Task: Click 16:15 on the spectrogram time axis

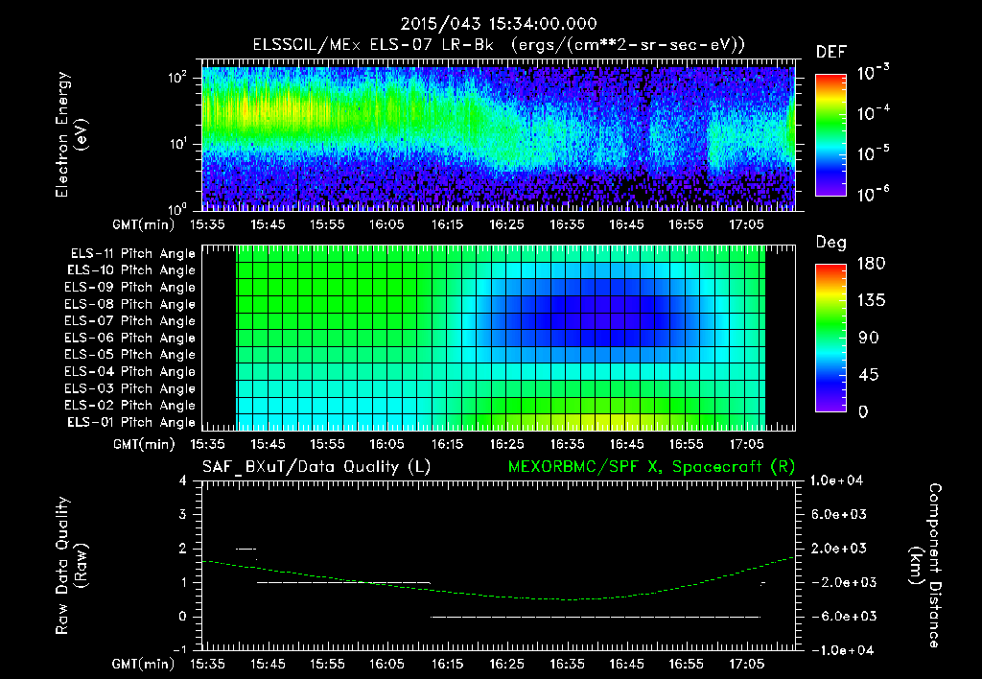Action: tap(447, 224)
